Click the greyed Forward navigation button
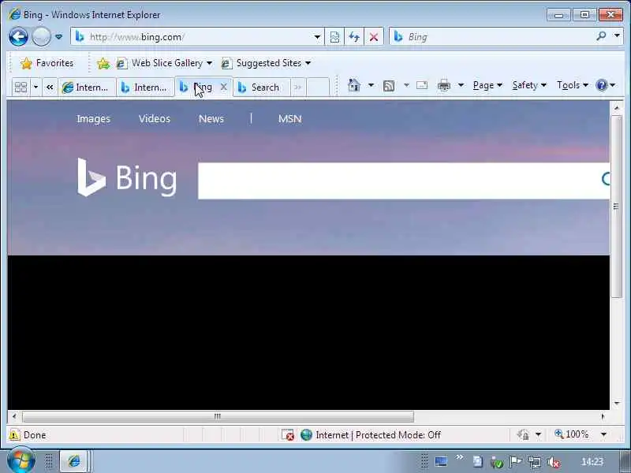Screen dimensions: 631x473 click(41, 37)
